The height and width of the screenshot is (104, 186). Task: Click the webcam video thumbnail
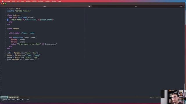[173, 97]
